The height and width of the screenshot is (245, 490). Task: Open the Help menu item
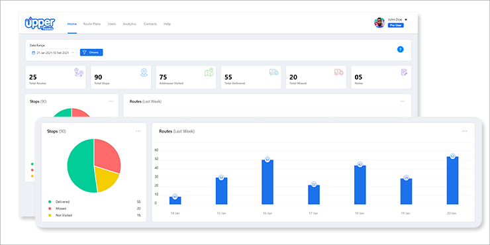click(167, 24)
